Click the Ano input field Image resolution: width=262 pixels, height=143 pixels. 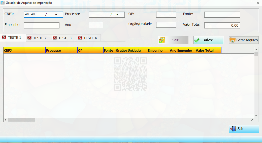pos(96,25)
